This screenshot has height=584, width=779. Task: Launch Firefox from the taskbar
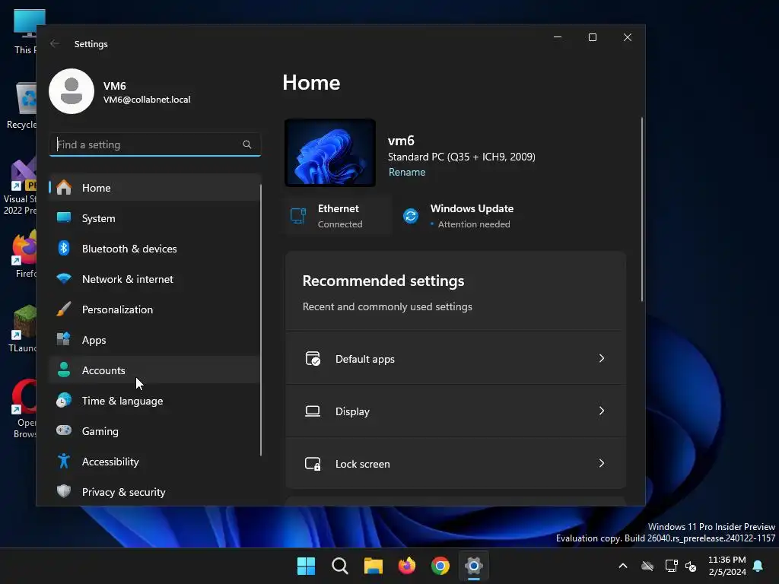coord(407,566)
